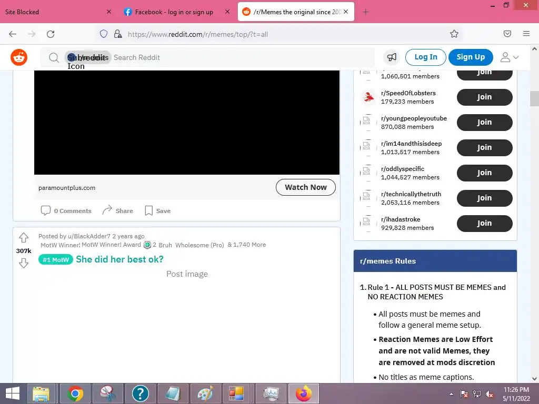Open 0 Comments on the ad post
Screen dimensions: 539x404
[x=66, y=210]
